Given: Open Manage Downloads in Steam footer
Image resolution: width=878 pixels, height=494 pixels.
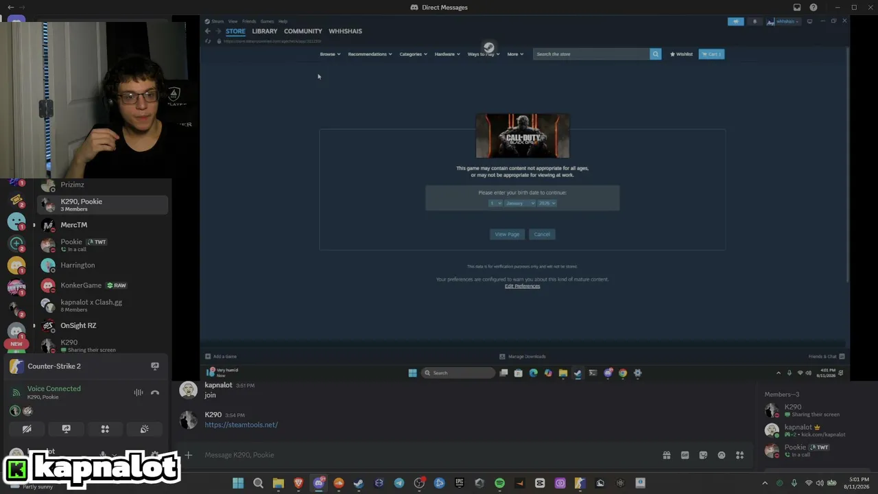Looking at the screenshot, I should [x=523, y=357].
